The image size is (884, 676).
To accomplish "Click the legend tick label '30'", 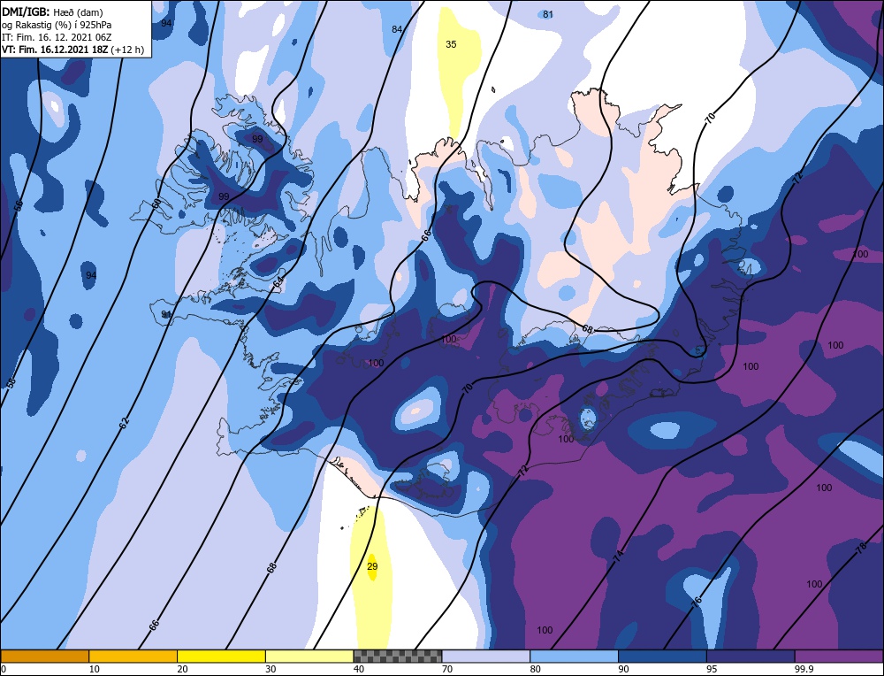I will click(271, 669).
